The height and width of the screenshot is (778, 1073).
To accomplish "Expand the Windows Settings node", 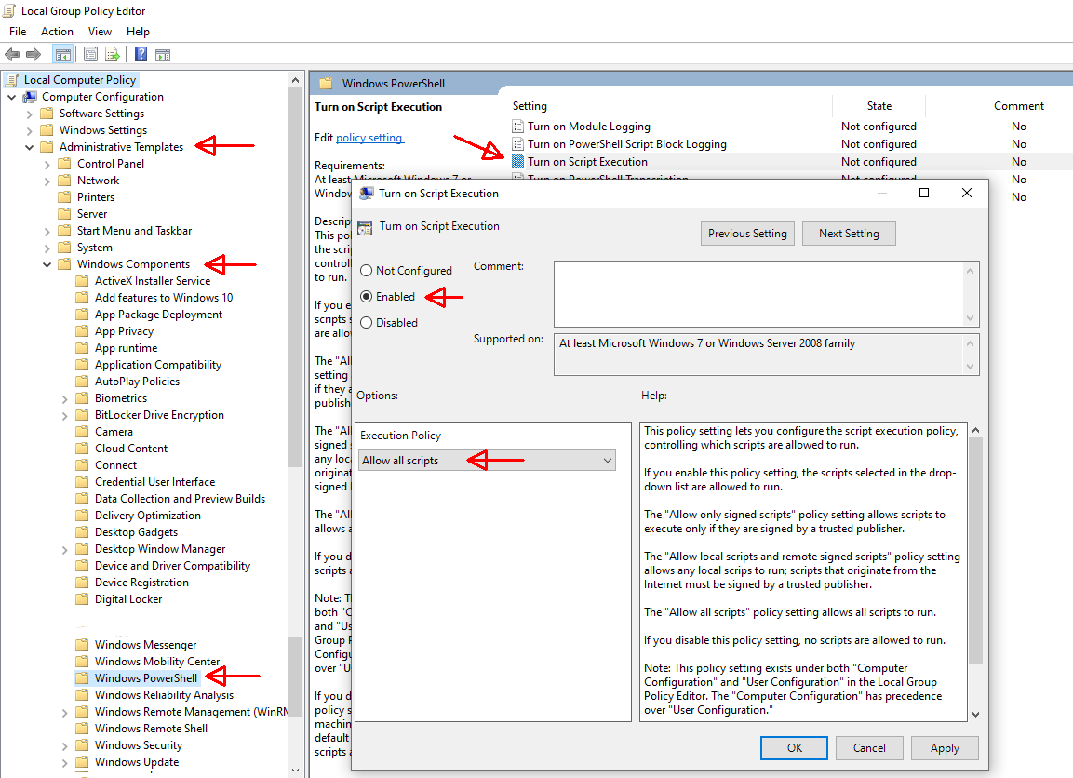I will tap(30, 130).
